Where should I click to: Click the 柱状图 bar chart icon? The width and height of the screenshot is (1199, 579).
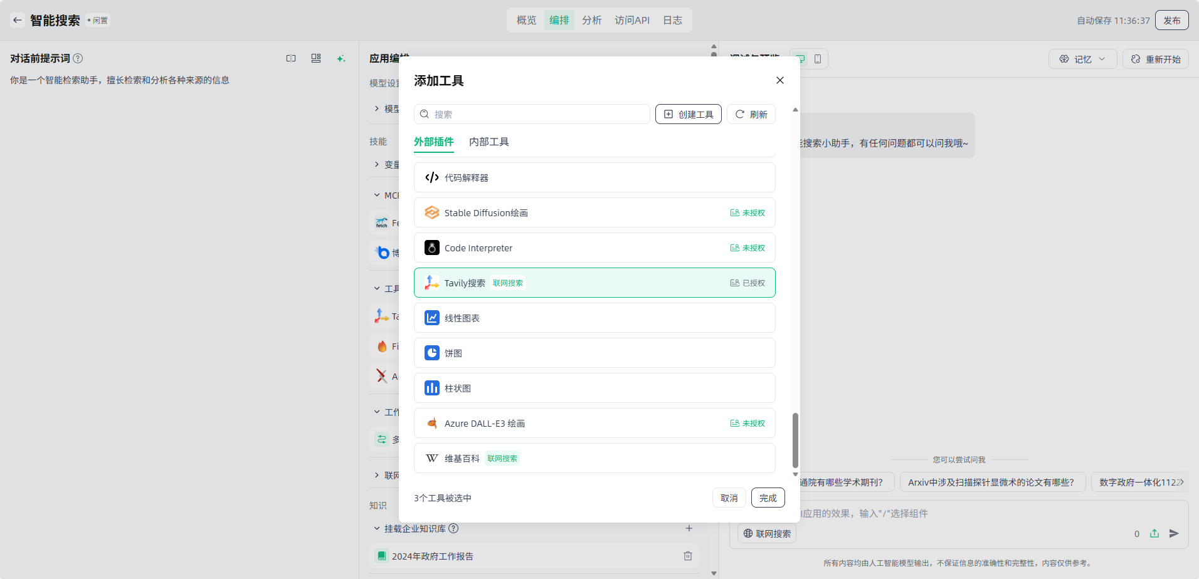coord(431,388)
